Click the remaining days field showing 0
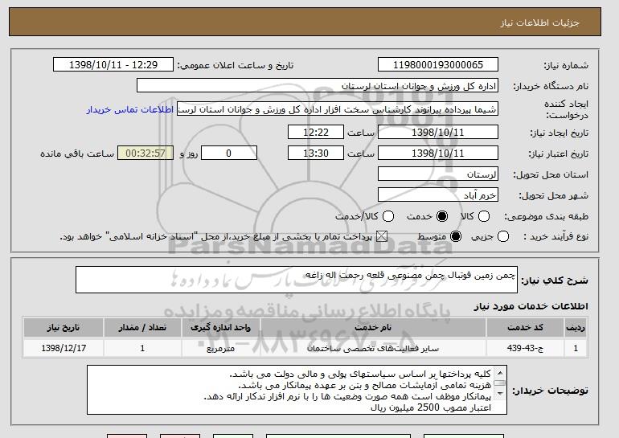The image size is (619, 438). click(x=229, y=154)
